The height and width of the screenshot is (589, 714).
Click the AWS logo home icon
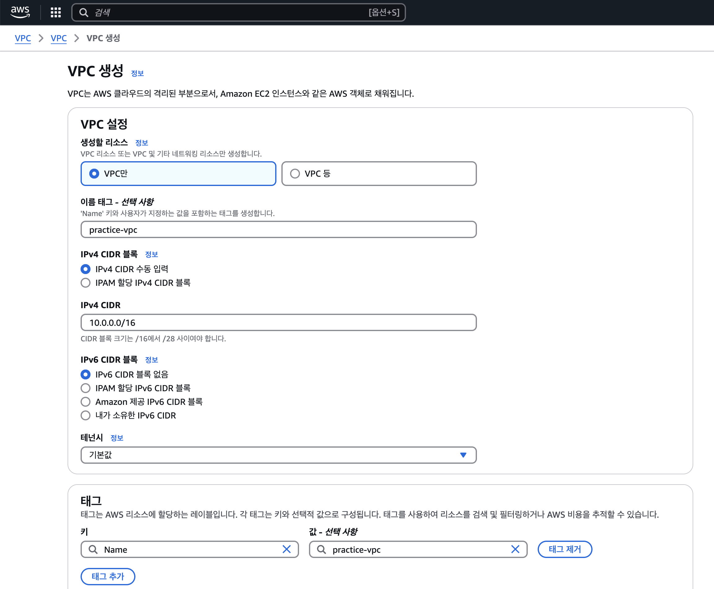[x=20, y=12]
